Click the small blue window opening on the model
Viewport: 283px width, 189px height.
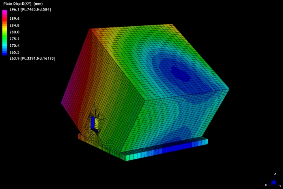93,123
